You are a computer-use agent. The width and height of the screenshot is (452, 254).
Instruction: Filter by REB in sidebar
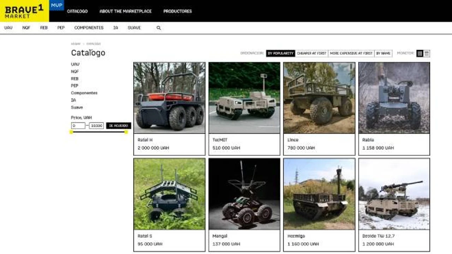pos(75,79)
